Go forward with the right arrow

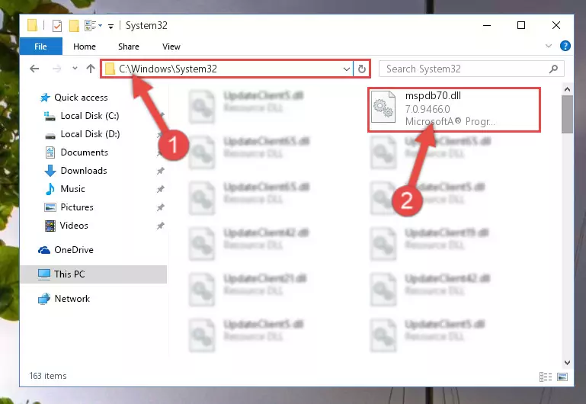coord(57,69)
